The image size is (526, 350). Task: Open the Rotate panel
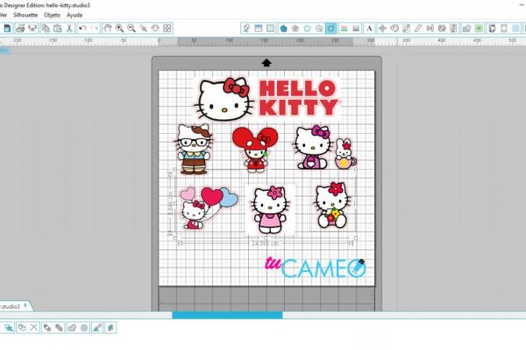(x=394, y=29)
